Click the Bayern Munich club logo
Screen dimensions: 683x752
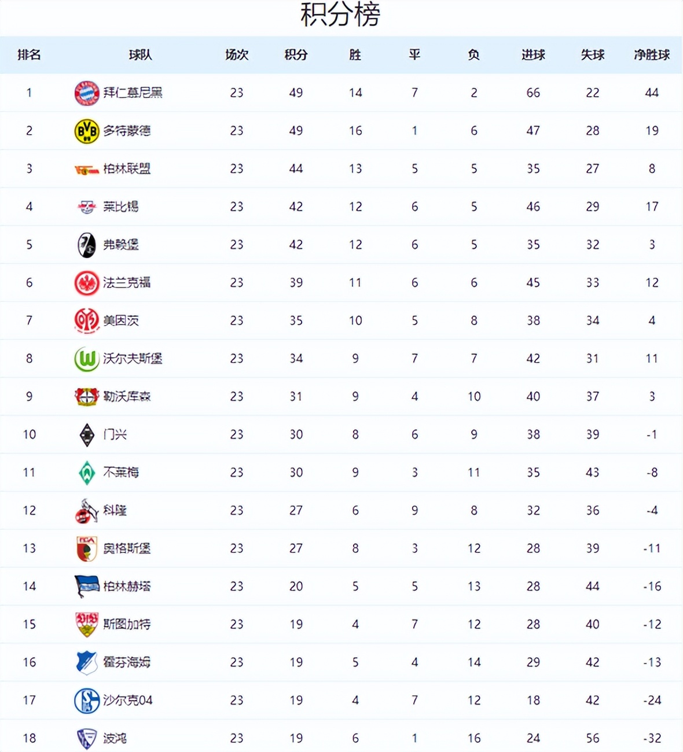pos(87,93)
